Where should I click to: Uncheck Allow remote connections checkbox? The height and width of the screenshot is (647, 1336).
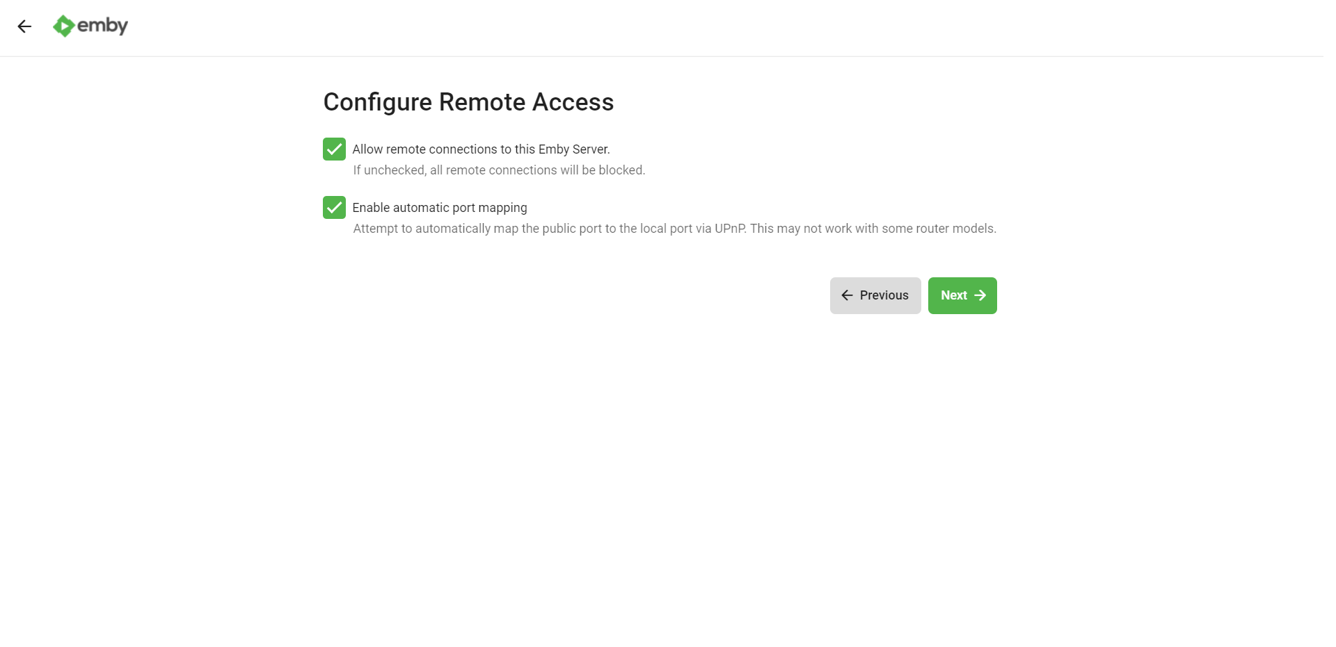click(x=334, y=149)
